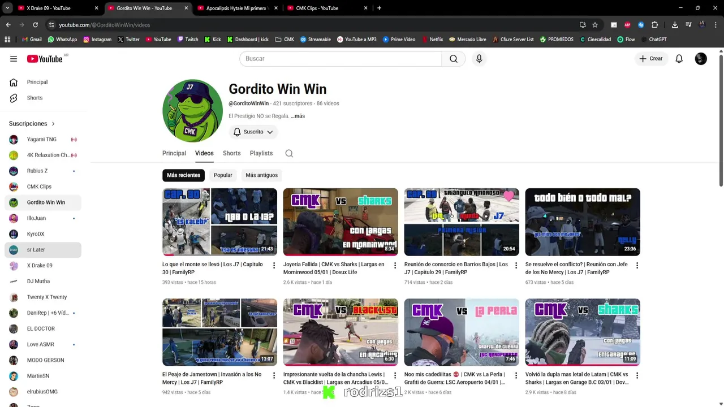Open sr Later subscription
This screenshot has height=407, width=724.
tap(43, 250)
